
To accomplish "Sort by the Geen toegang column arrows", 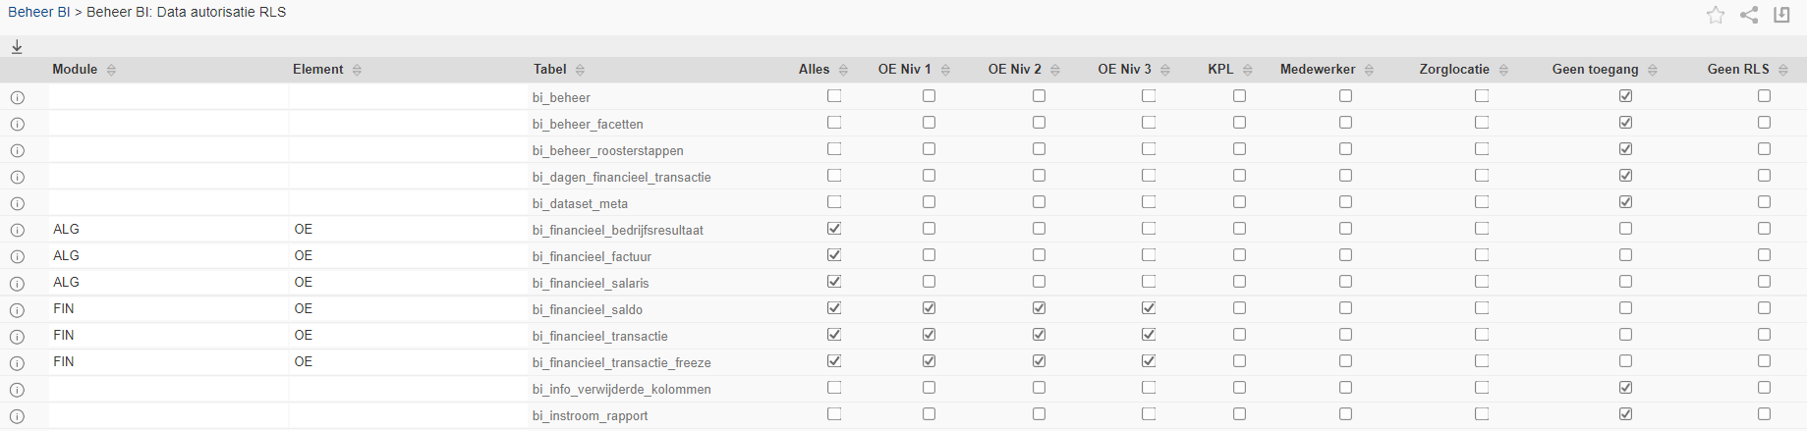I will tap(1653, 70).
